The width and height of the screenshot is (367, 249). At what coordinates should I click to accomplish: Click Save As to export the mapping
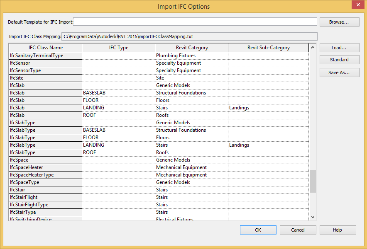[339, 73]
